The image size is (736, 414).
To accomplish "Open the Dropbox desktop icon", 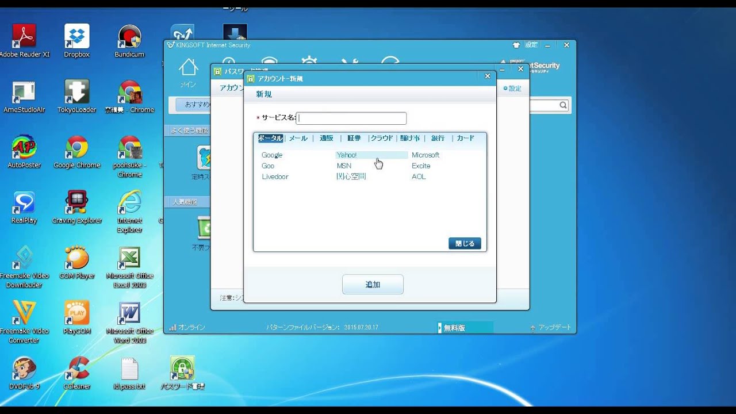I will click(76, 40).
